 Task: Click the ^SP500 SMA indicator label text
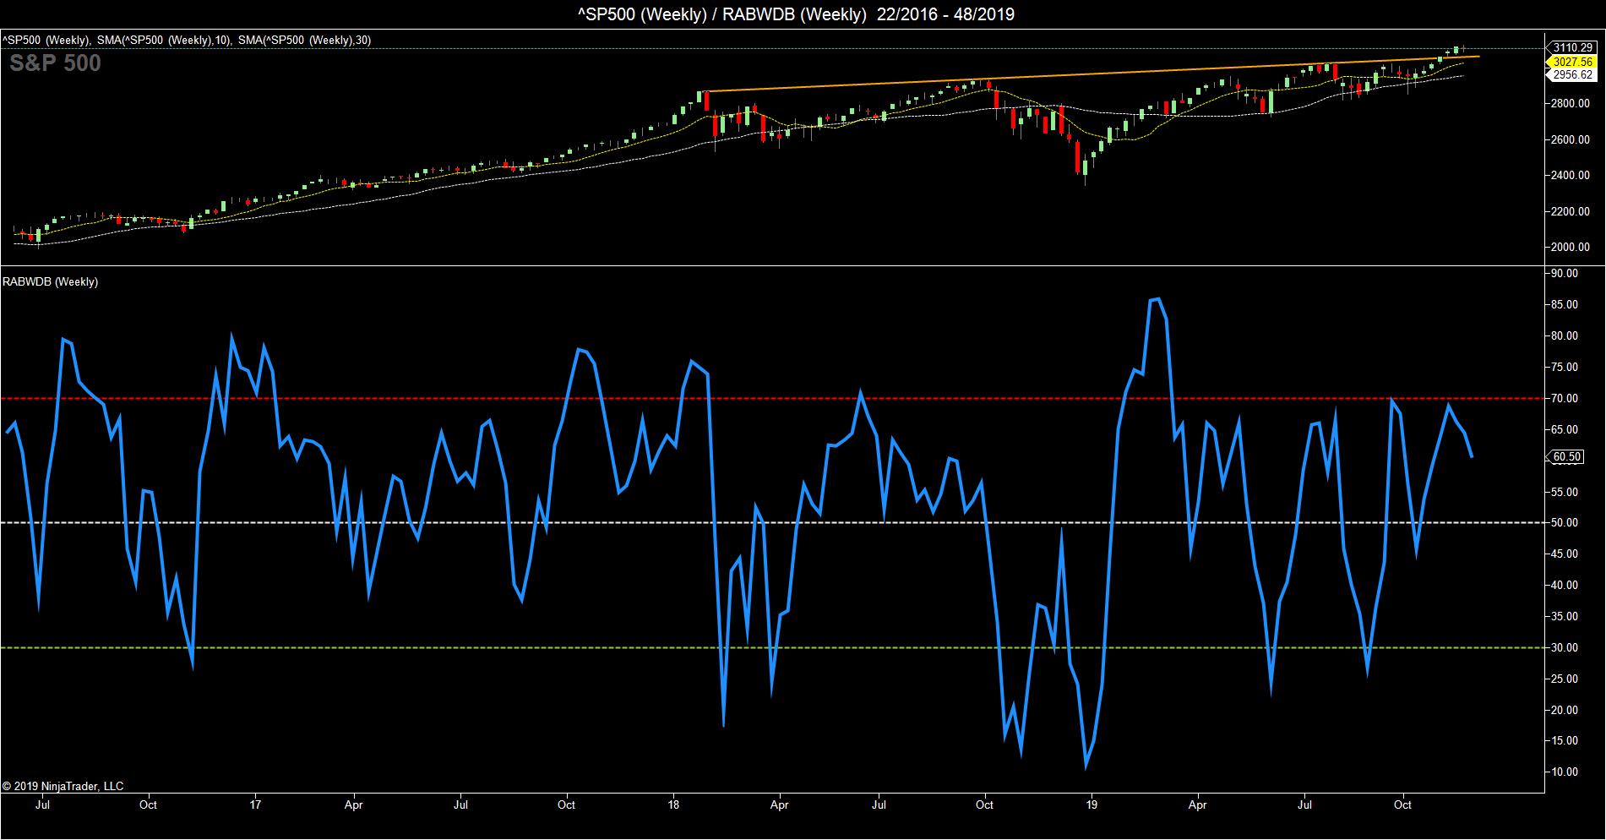(186, 40)
